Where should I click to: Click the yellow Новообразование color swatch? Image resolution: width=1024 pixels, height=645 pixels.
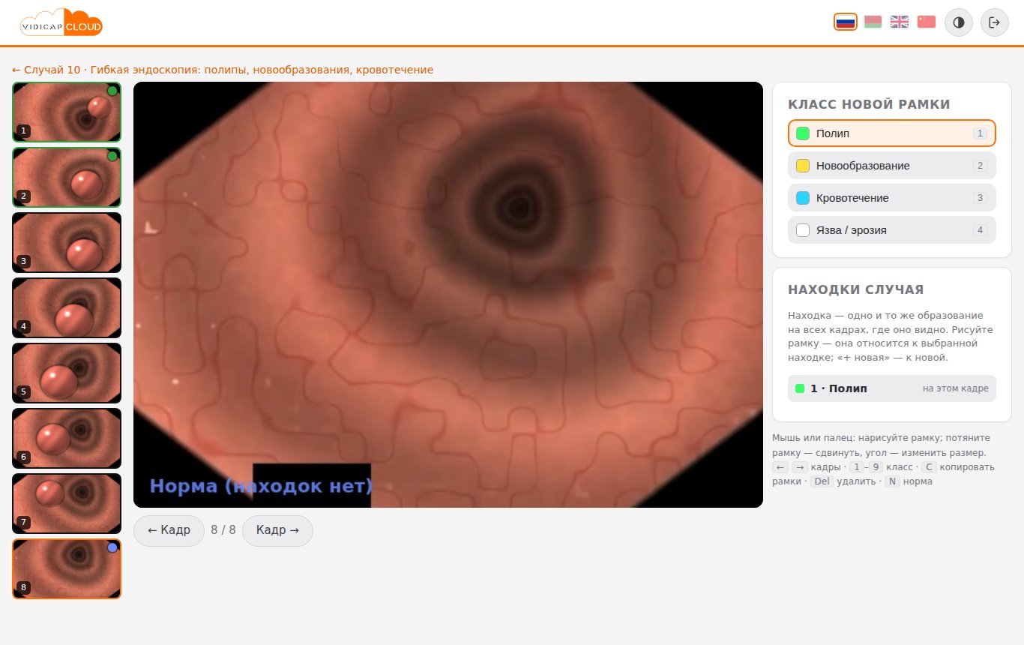point(803,166)
